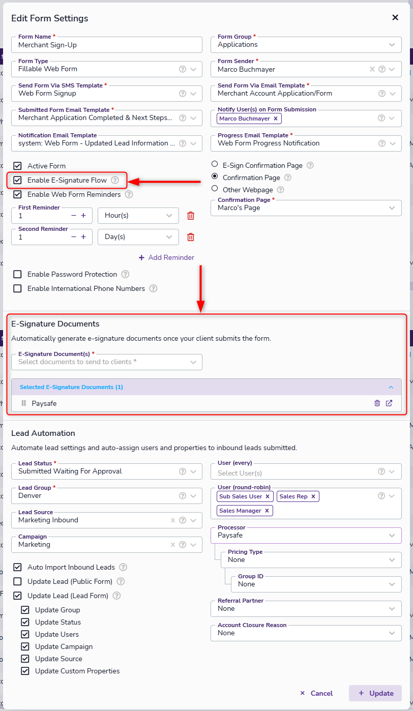This screenshot has height=711, width=413.
Task: Remove the Sales Manager user tag
Action: click(x=267, y=511)
